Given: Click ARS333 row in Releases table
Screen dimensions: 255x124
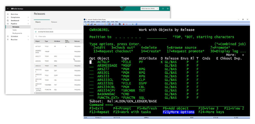Looking at the screenshot, I should coord(59,66).
